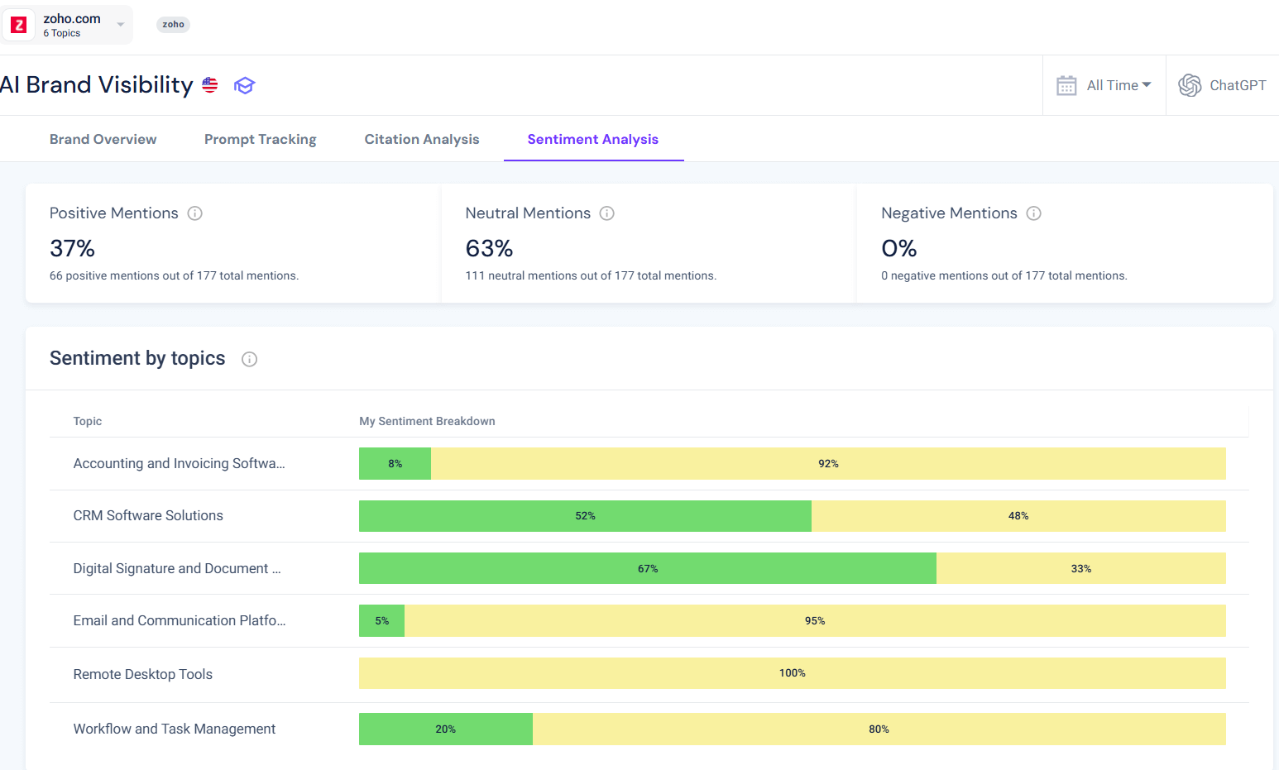Screen dimensions: 1279x770
Task: Switch to the Citation Analysis tab
Action: click(x=422, y=139)
